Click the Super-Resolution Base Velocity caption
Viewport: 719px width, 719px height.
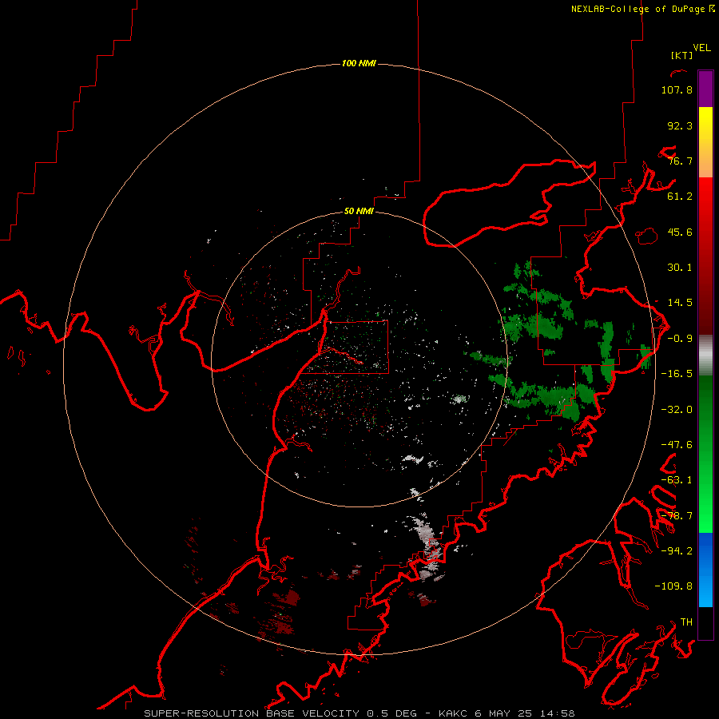pos(359,713)
